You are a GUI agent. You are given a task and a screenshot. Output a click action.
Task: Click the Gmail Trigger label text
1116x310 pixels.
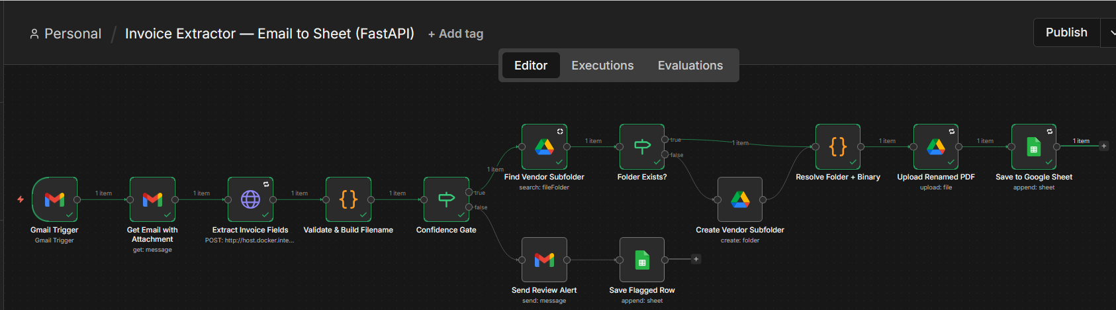pos(54,230)
